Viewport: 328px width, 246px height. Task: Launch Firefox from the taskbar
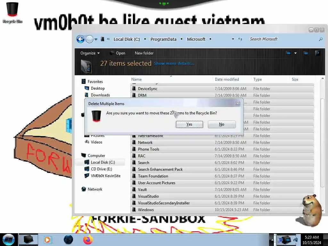pyautogui.click(x=88, y=240)
